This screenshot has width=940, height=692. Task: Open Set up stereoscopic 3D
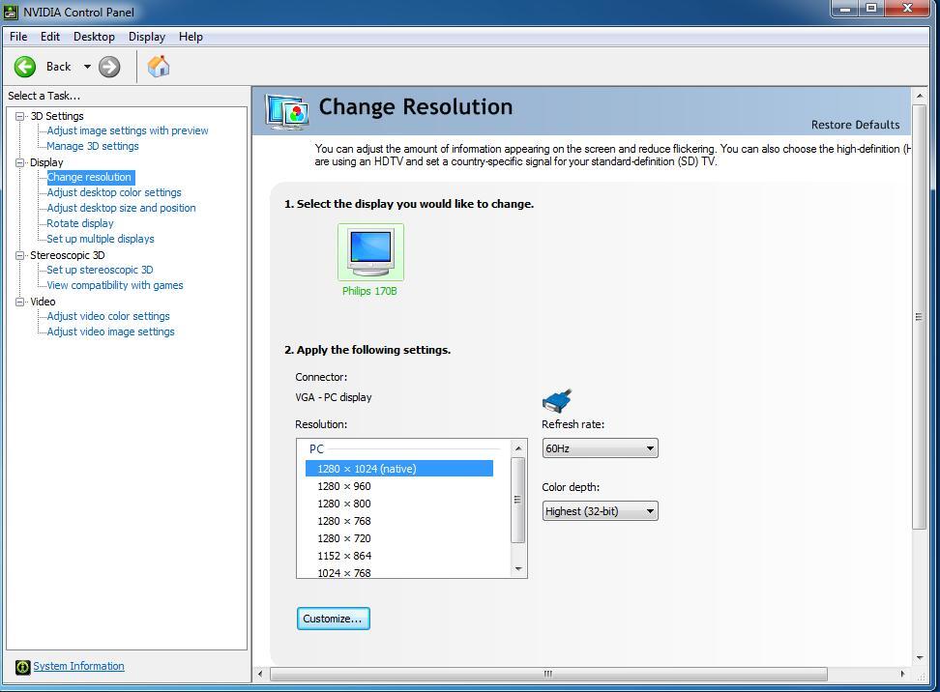pyautogui.click(x=101, y=271)
